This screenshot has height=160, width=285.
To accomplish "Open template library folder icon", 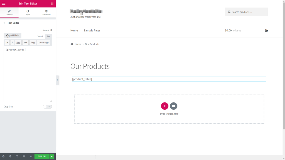I will (173, 106).
